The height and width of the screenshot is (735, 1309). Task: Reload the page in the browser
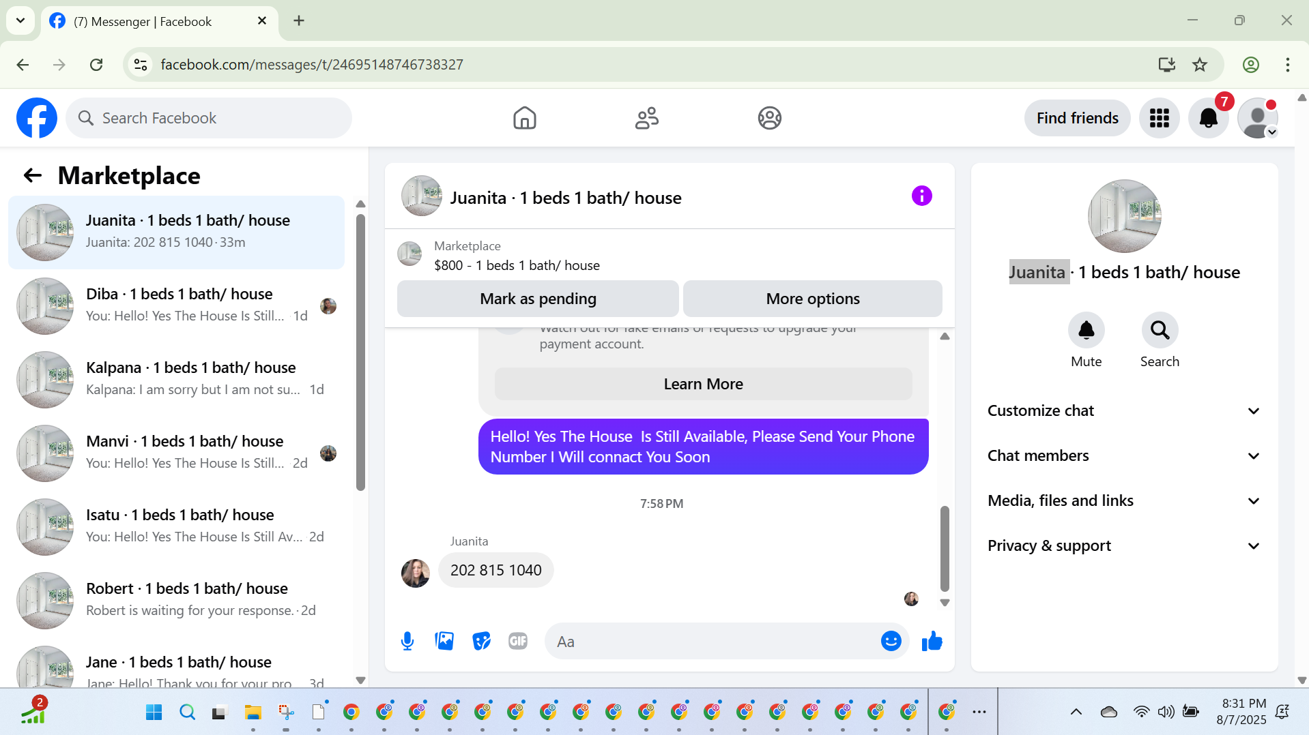click(x=96, y=65)
